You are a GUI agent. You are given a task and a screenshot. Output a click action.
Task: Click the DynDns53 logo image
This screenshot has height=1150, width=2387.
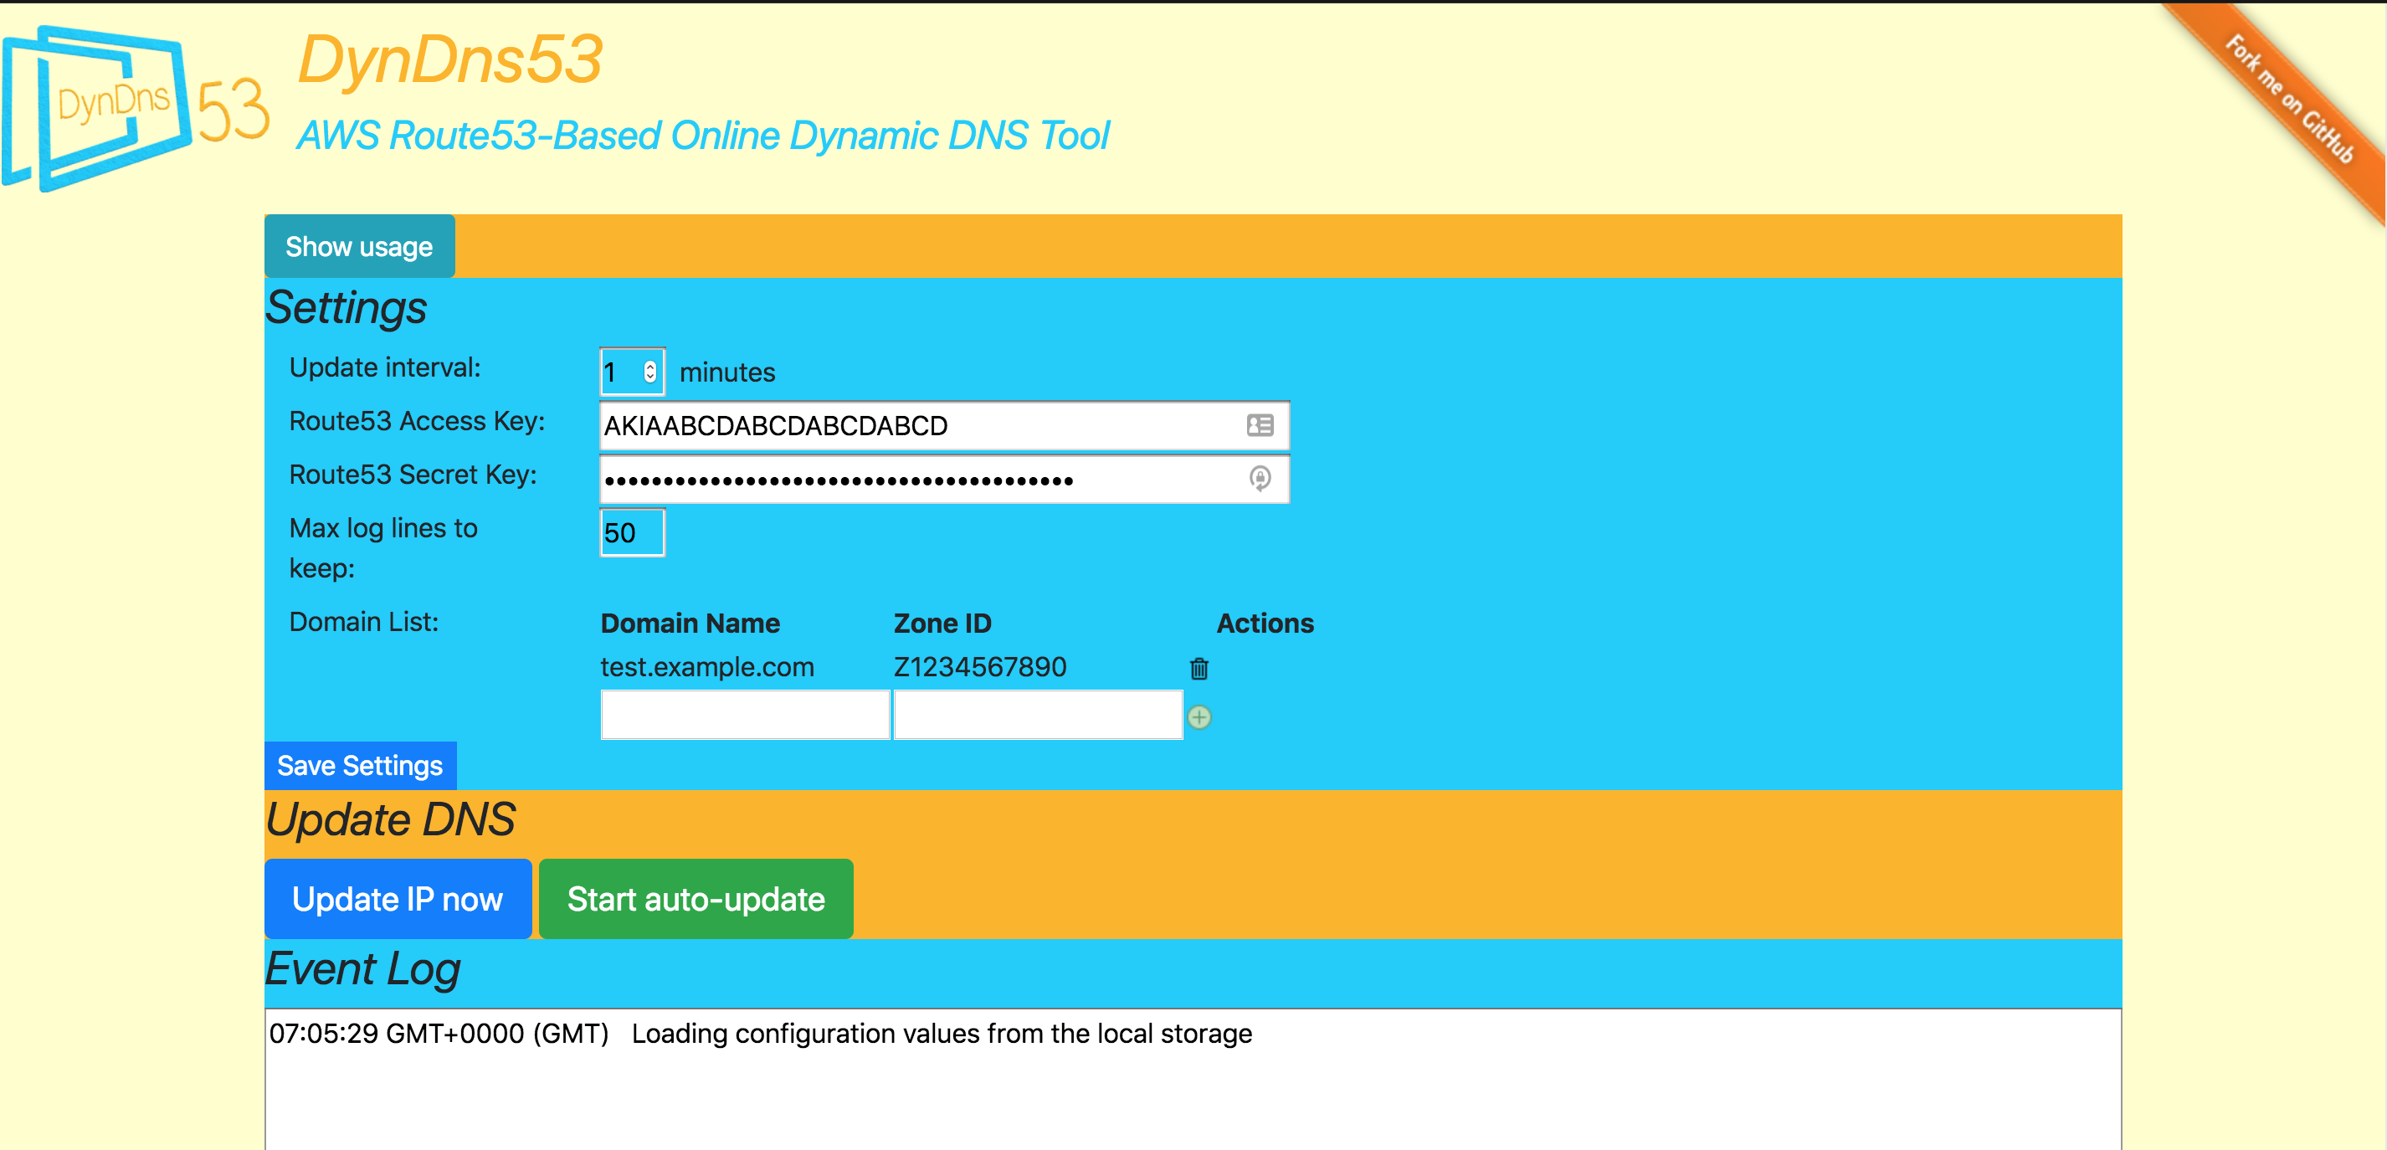(x=135, y=109)
